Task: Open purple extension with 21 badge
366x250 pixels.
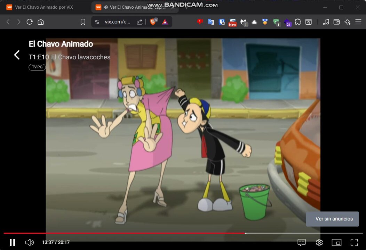Action: click(x=288, y=22)
